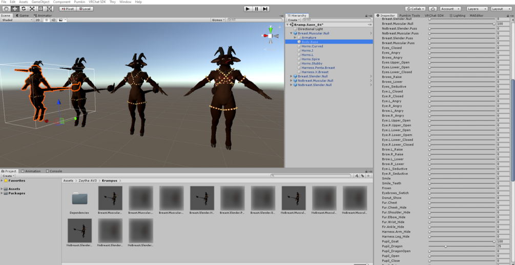The image size is (515, 265).
Task: Toggle Local/Global handle rotation
Action: click(85, 9)
